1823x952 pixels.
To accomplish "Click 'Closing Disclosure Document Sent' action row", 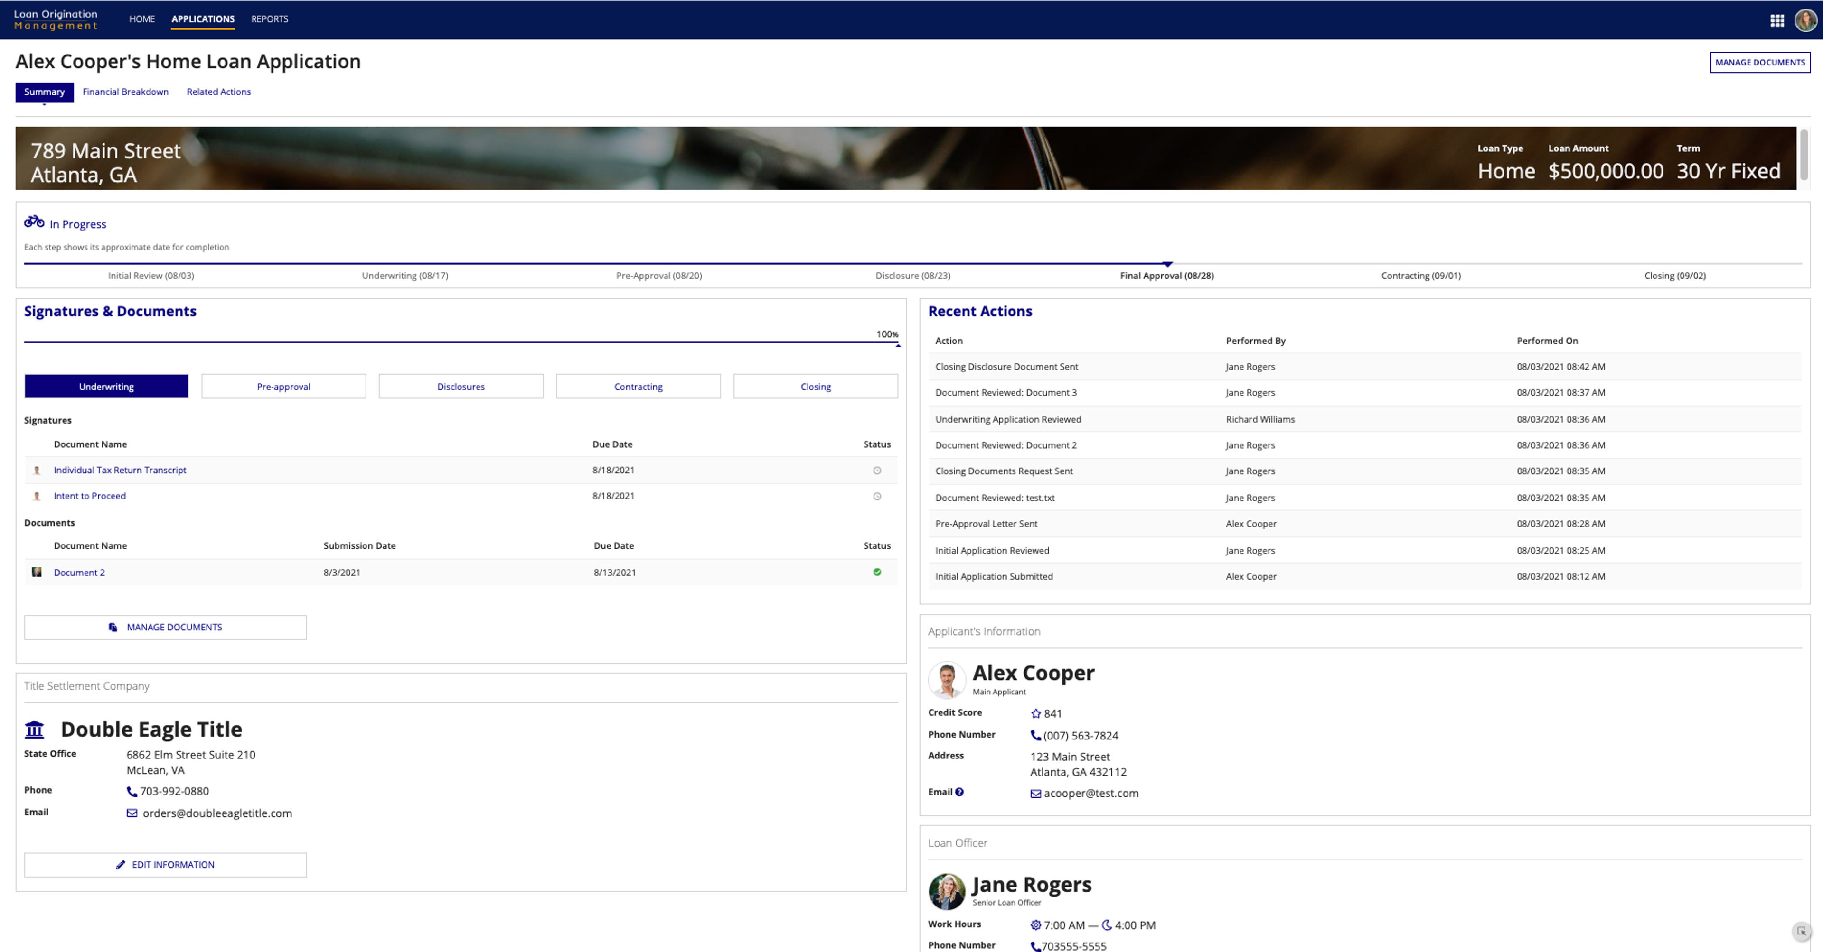I will [1364, 366].
